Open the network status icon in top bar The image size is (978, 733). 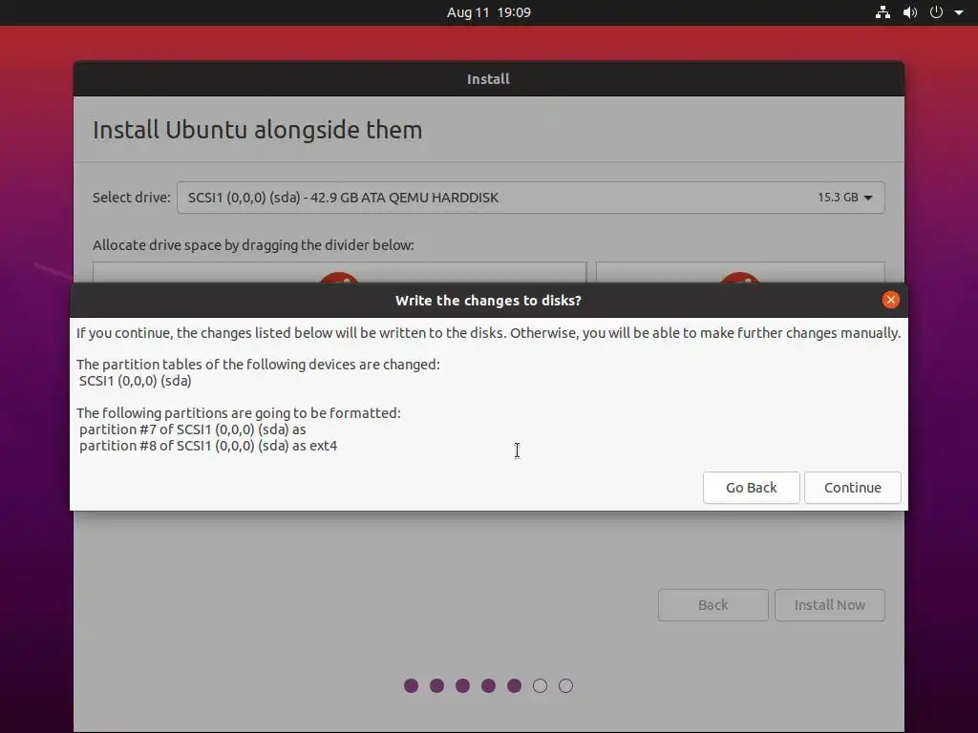882,11
